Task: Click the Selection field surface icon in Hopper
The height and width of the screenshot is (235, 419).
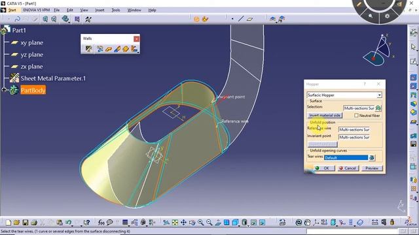Action: 378,108
